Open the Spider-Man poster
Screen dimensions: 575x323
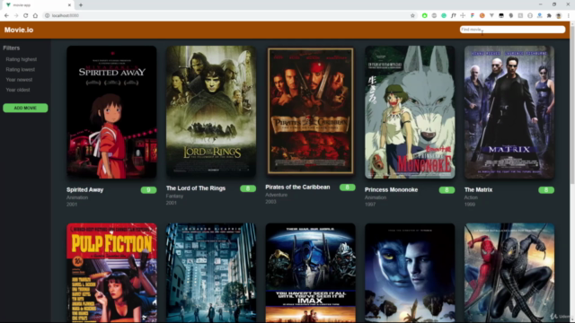pos(509,273)
